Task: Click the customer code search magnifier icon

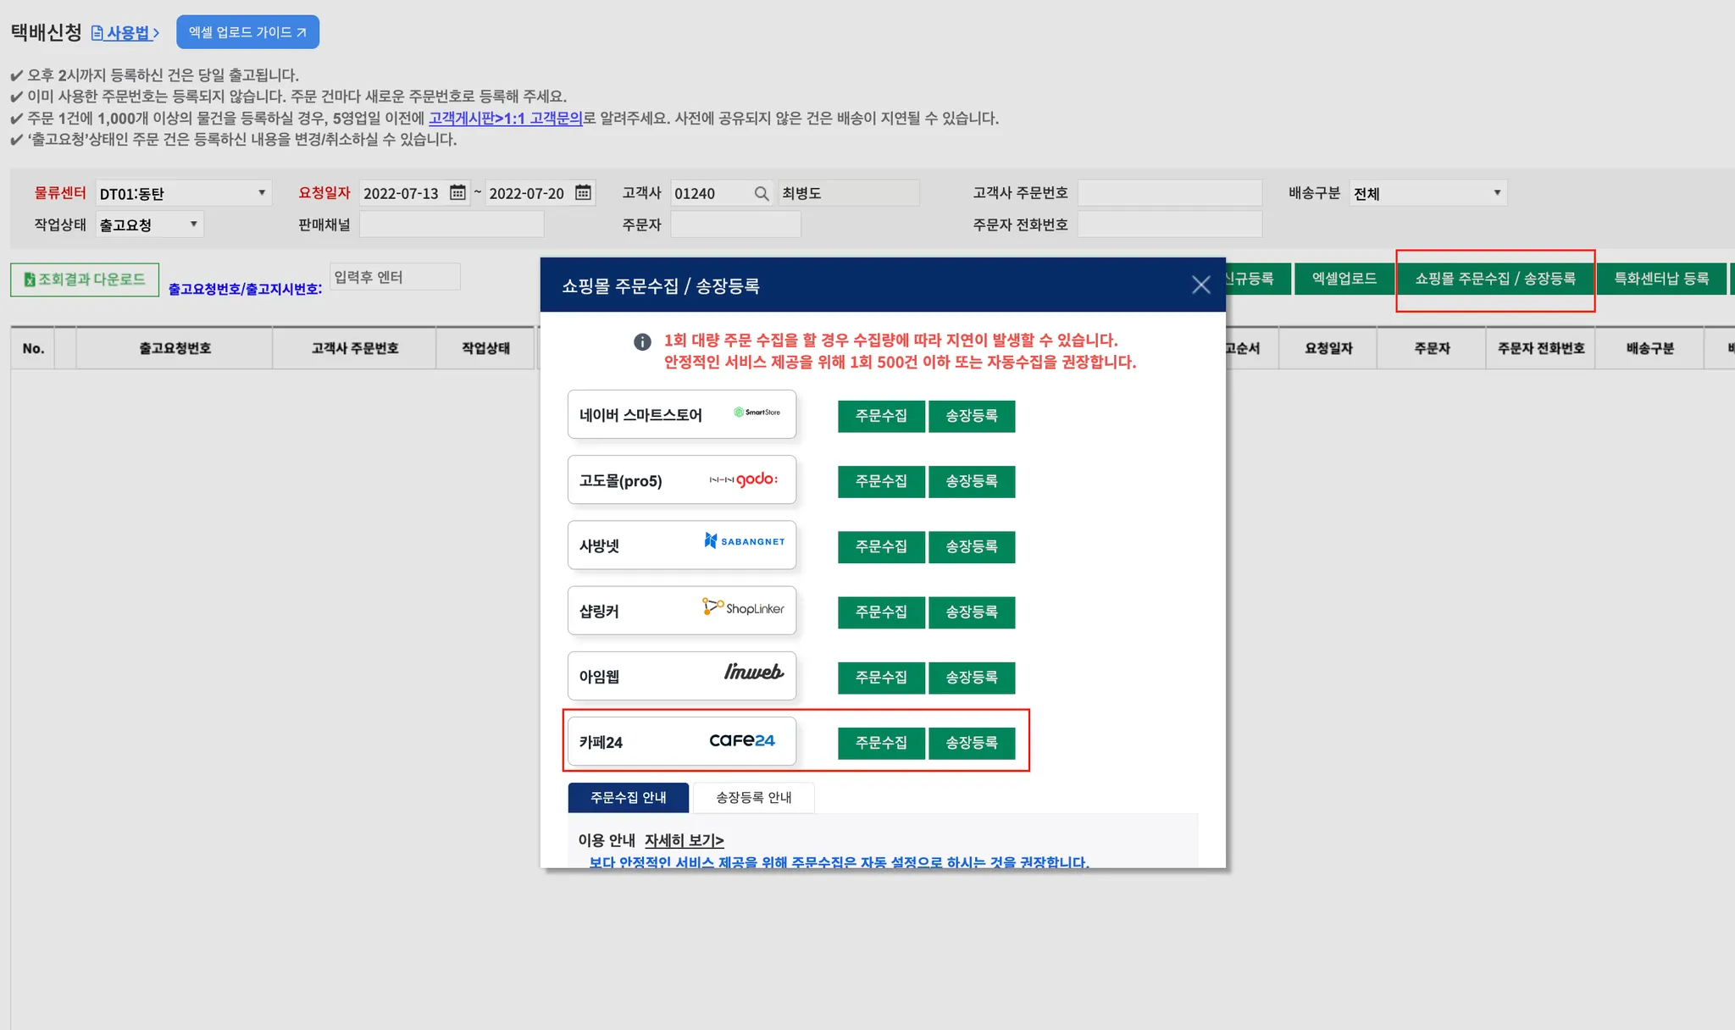Action: tap(762, 193)
